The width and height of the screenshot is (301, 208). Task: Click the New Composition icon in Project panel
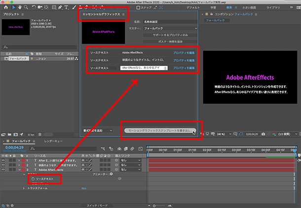pos(16,135)
